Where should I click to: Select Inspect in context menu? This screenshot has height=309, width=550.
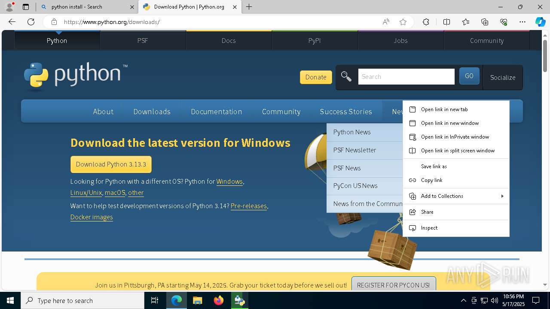point(456,228)
